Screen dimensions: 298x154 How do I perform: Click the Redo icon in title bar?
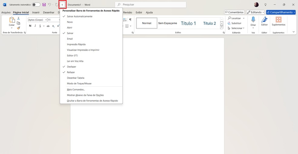pyautogui.click(x=57, y=5)
